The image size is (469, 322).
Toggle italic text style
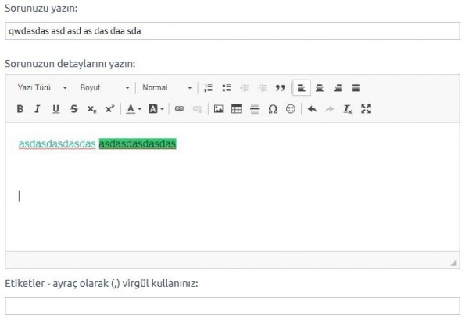[38, 109]
